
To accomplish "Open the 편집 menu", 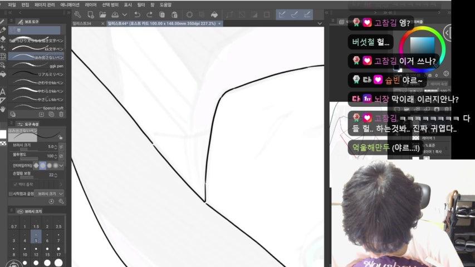I will (25, 5).
